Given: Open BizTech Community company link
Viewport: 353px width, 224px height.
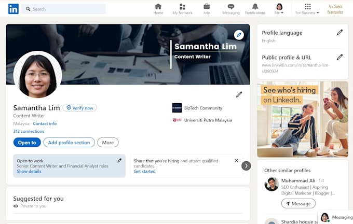Looking at the screenshot, I should 203,108.
